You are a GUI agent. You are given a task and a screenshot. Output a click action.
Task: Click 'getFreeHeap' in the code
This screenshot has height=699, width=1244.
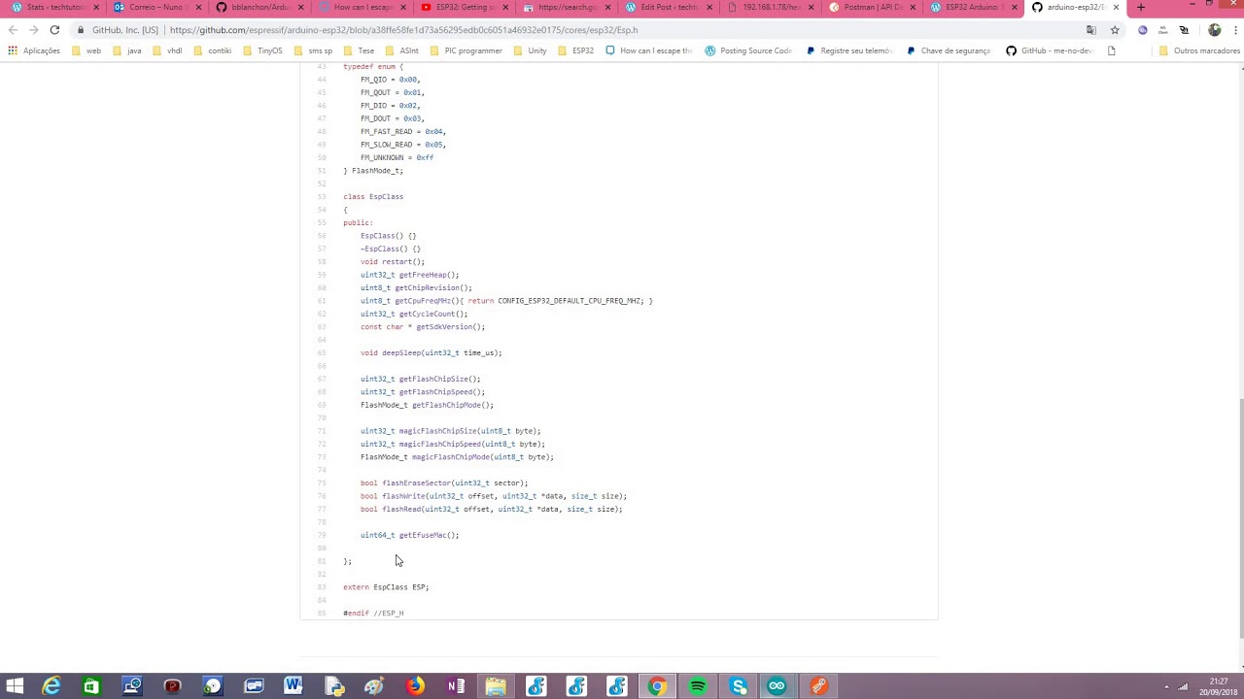coord(422,275)
